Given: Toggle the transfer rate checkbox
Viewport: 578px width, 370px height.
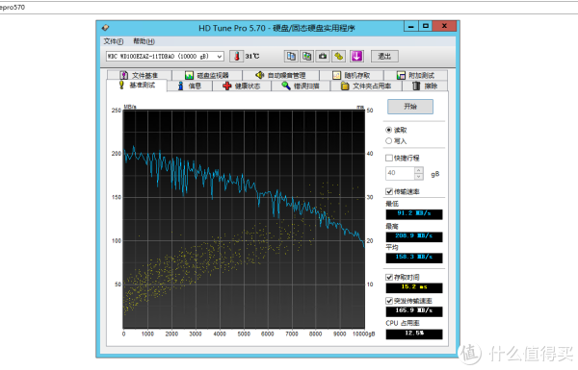Looking at the screenshot, I should tap(389, 191).
